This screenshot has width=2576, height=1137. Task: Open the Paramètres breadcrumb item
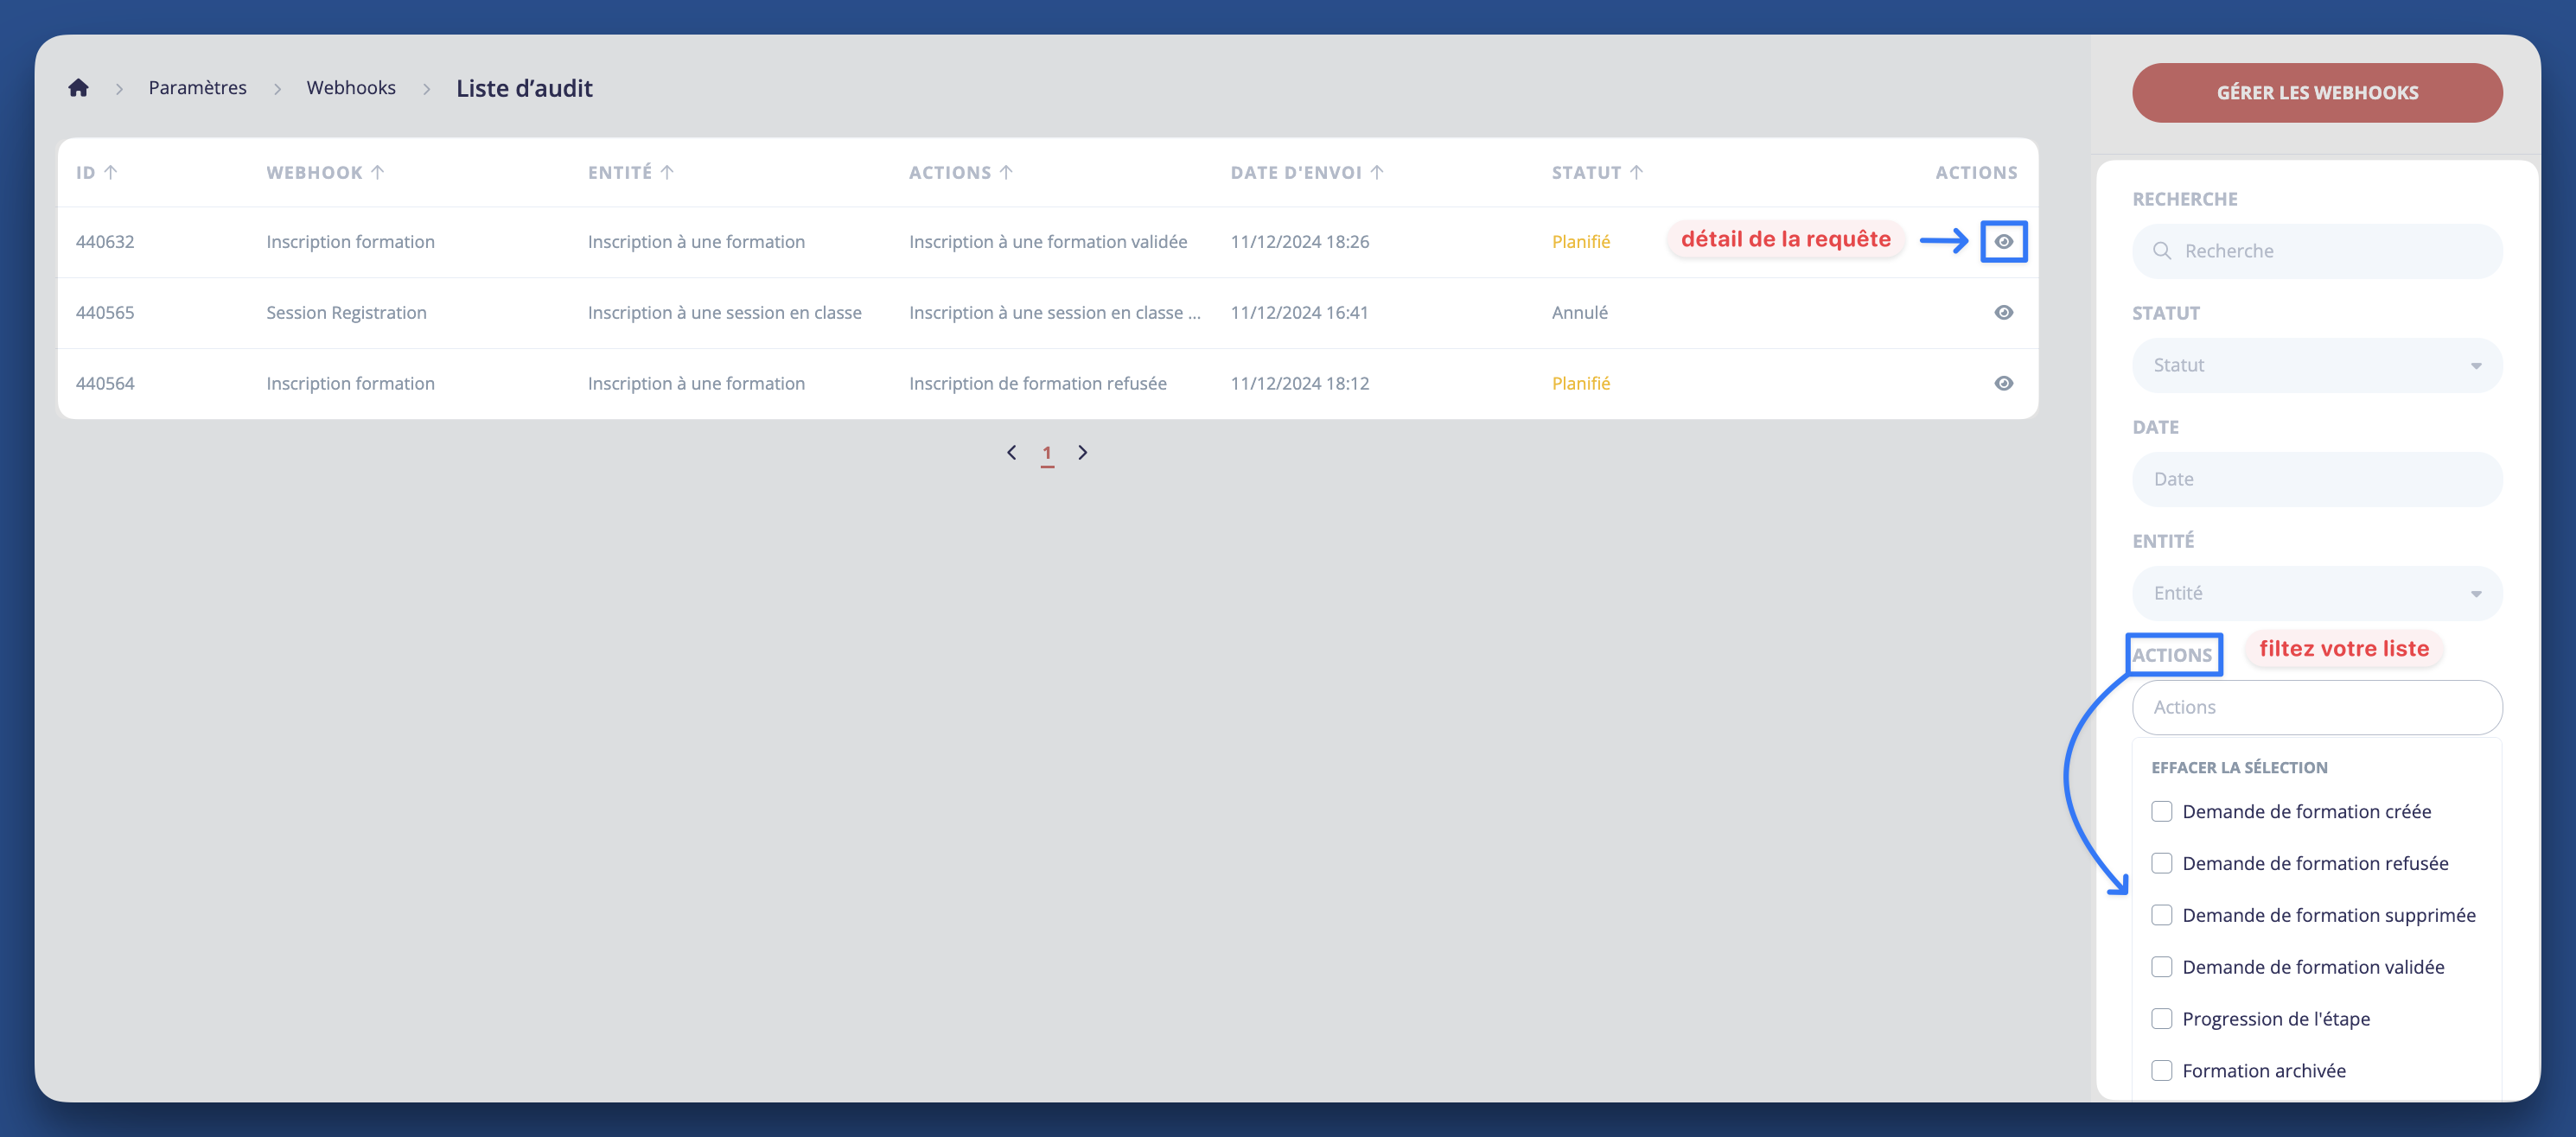(x=197, y=87)
